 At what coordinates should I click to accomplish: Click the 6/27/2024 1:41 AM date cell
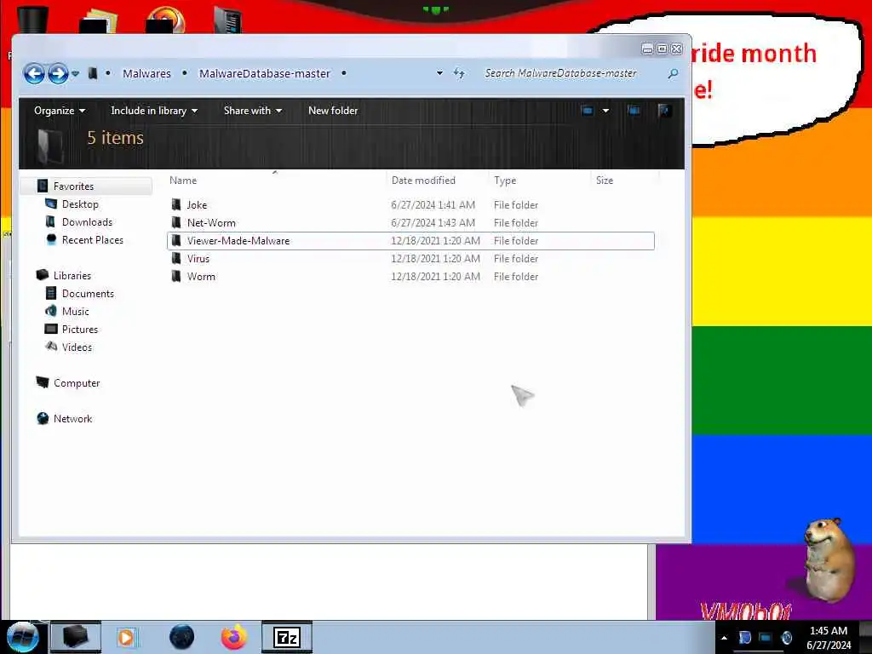(433, 205)
